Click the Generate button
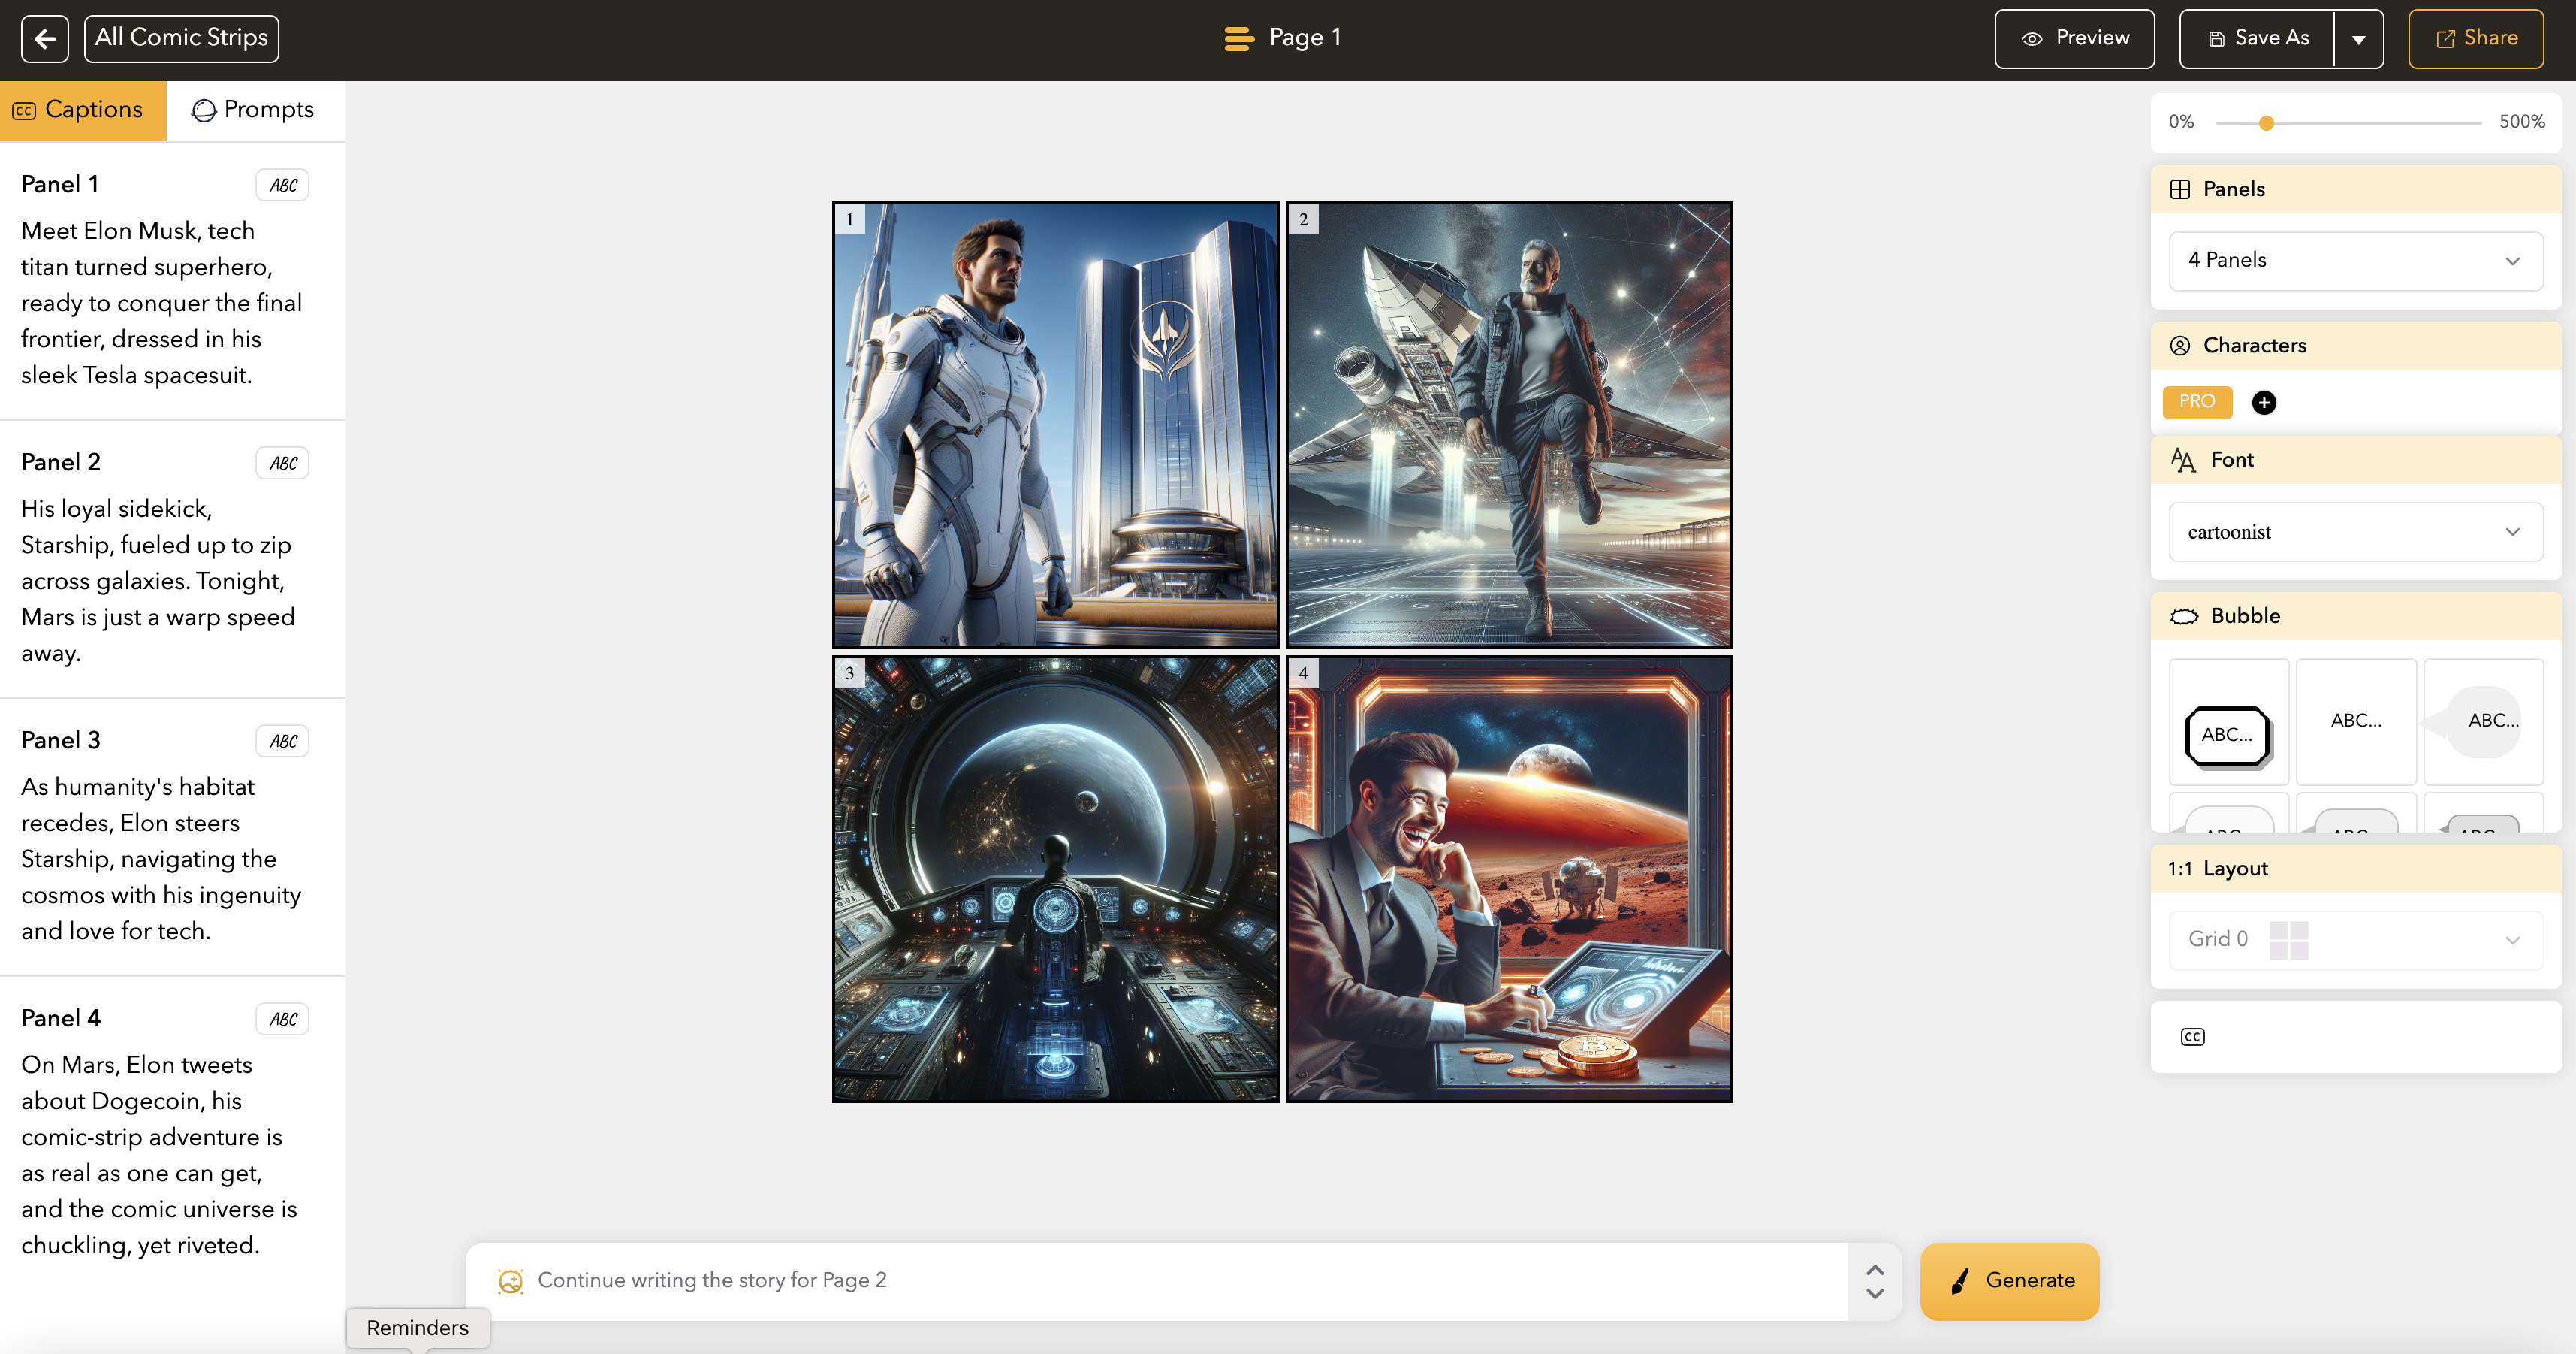 click(x=2008, y=1281)
